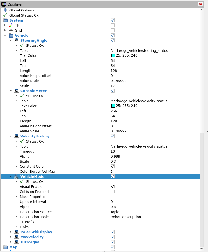Enable the TF display checkbox
The height and width of the screenshot is (252, 208).
[x=113, y=25]
